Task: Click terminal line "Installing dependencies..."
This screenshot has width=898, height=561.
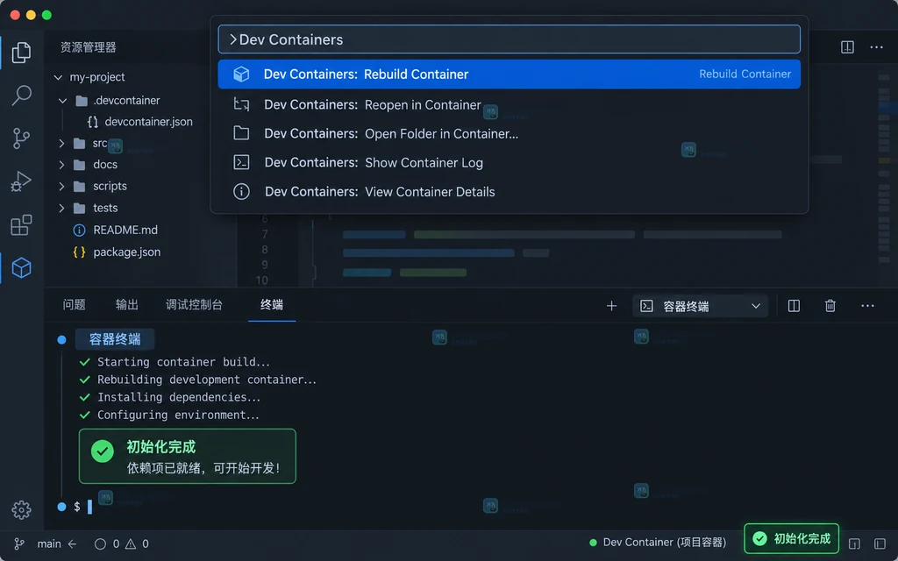Action: pos(179,397)
